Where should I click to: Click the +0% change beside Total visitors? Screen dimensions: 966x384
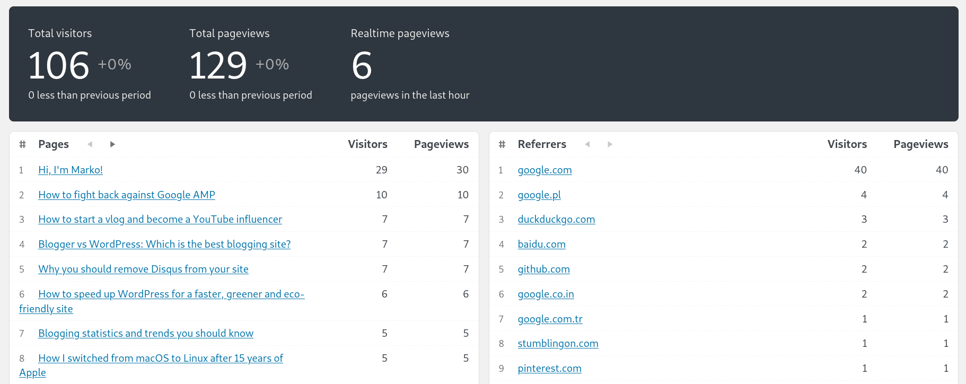coord(115,64)
